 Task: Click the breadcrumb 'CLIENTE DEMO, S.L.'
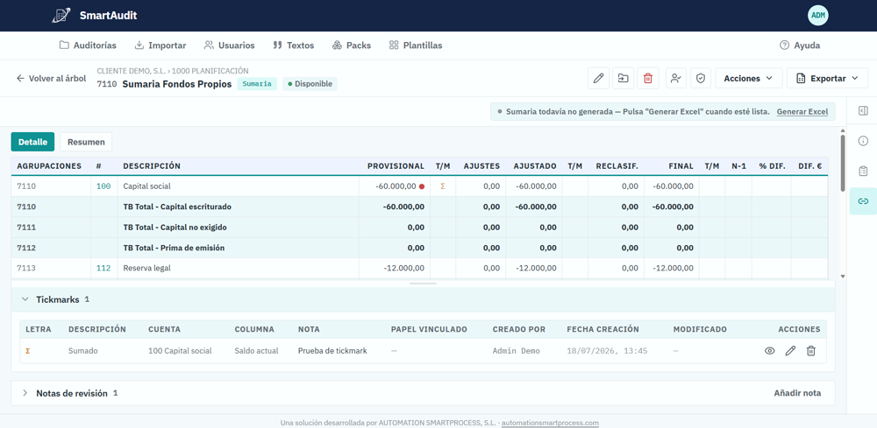[x=132, y=71]
